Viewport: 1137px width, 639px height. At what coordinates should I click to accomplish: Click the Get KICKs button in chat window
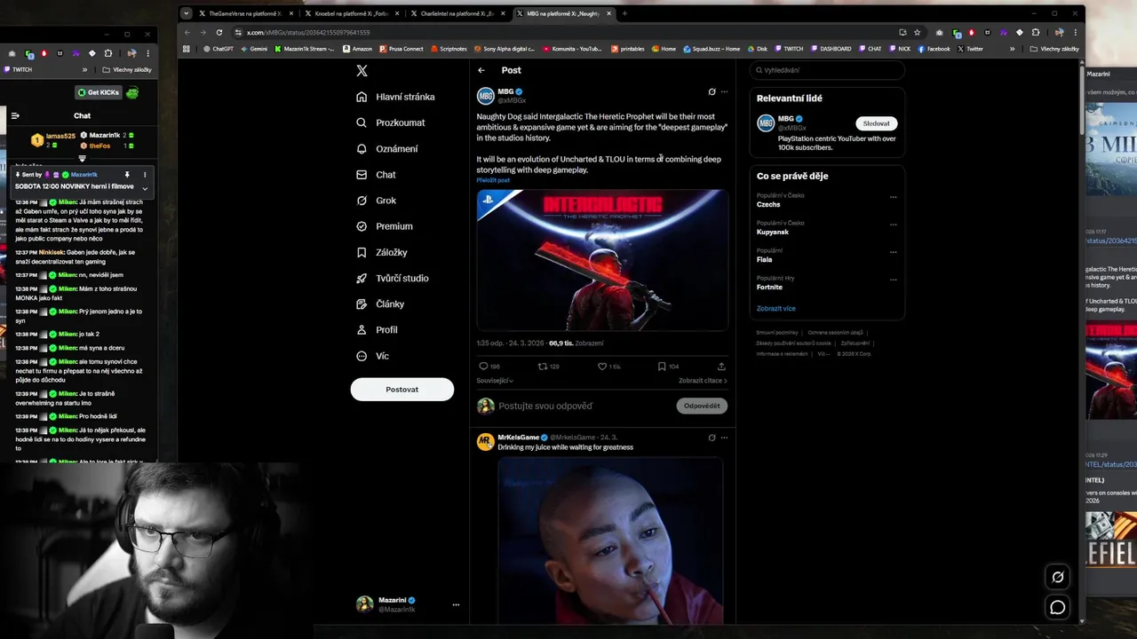point(99,92)
